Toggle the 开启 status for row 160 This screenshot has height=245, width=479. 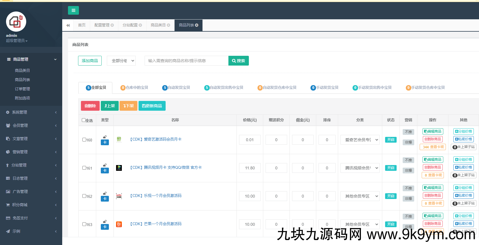coord(391,140)
